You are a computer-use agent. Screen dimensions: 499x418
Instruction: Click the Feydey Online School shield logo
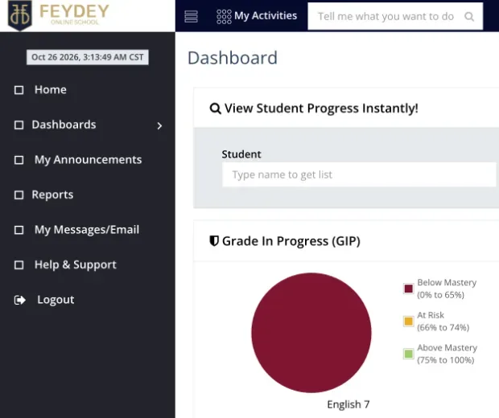pos(20,15)
